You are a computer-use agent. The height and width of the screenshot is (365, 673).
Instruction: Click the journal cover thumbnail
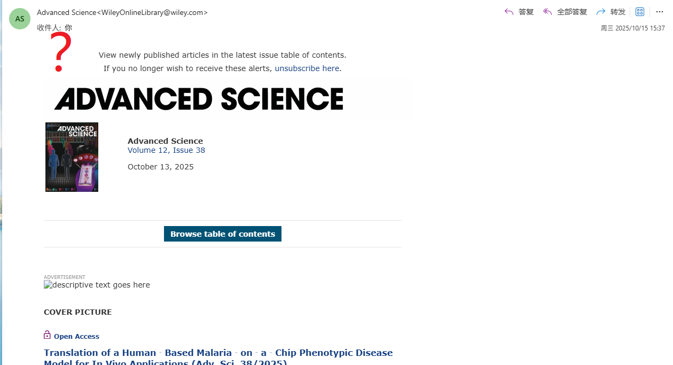(72, 157)
